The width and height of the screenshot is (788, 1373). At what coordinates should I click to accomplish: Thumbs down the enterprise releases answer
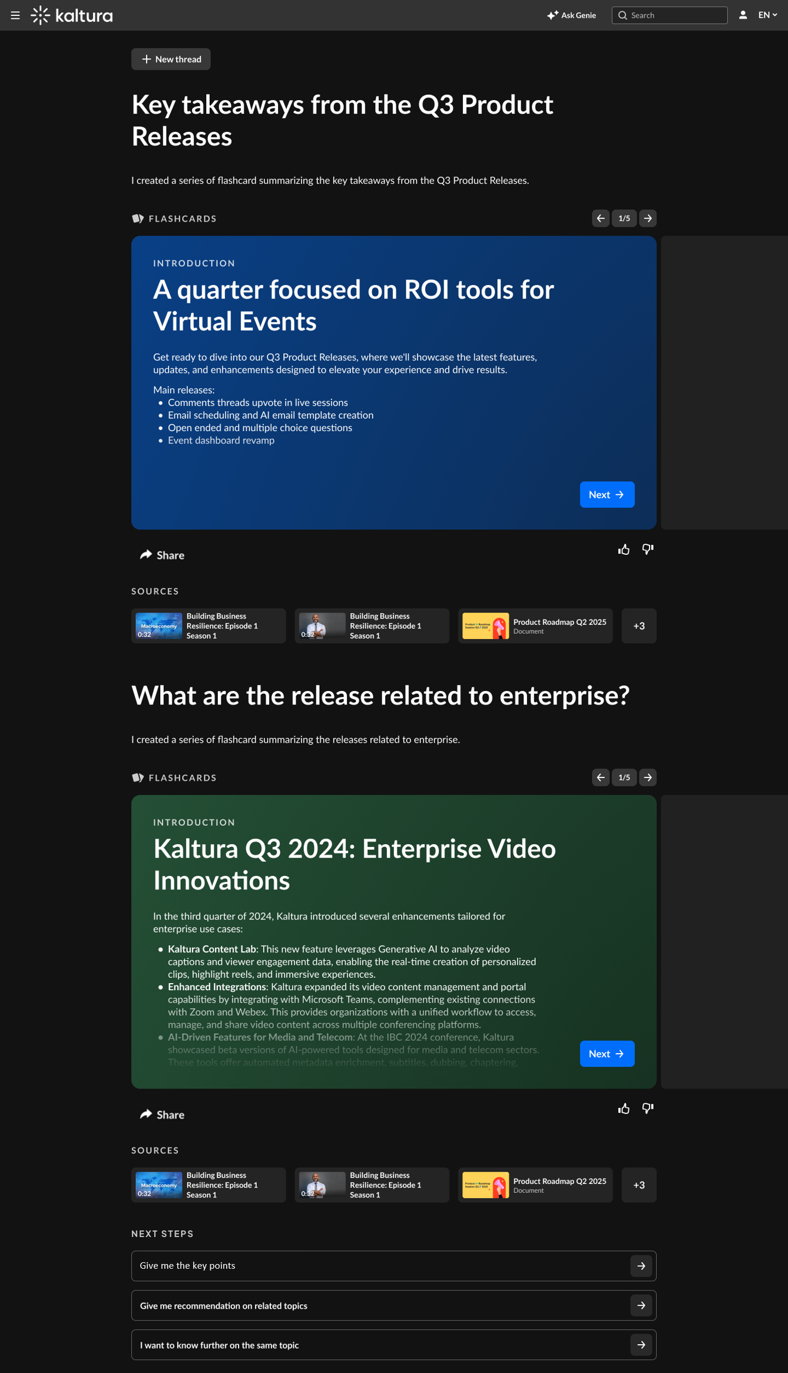(x=648, y=1109)
